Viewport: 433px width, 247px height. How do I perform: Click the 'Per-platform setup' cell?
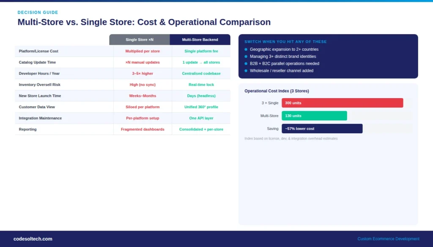coord(143,118)
